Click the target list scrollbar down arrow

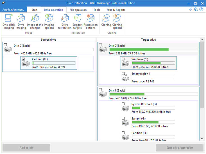[202, 139]
